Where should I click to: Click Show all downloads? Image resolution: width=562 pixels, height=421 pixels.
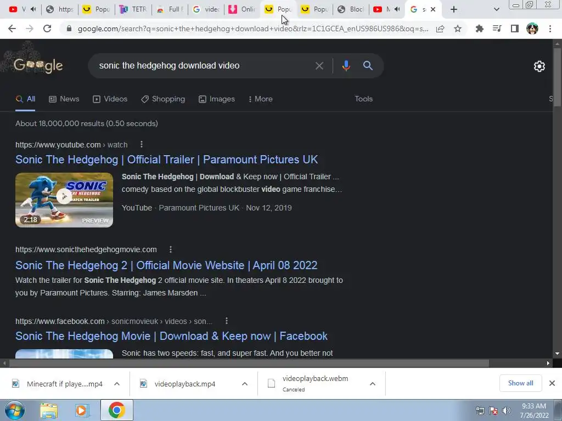520,383
